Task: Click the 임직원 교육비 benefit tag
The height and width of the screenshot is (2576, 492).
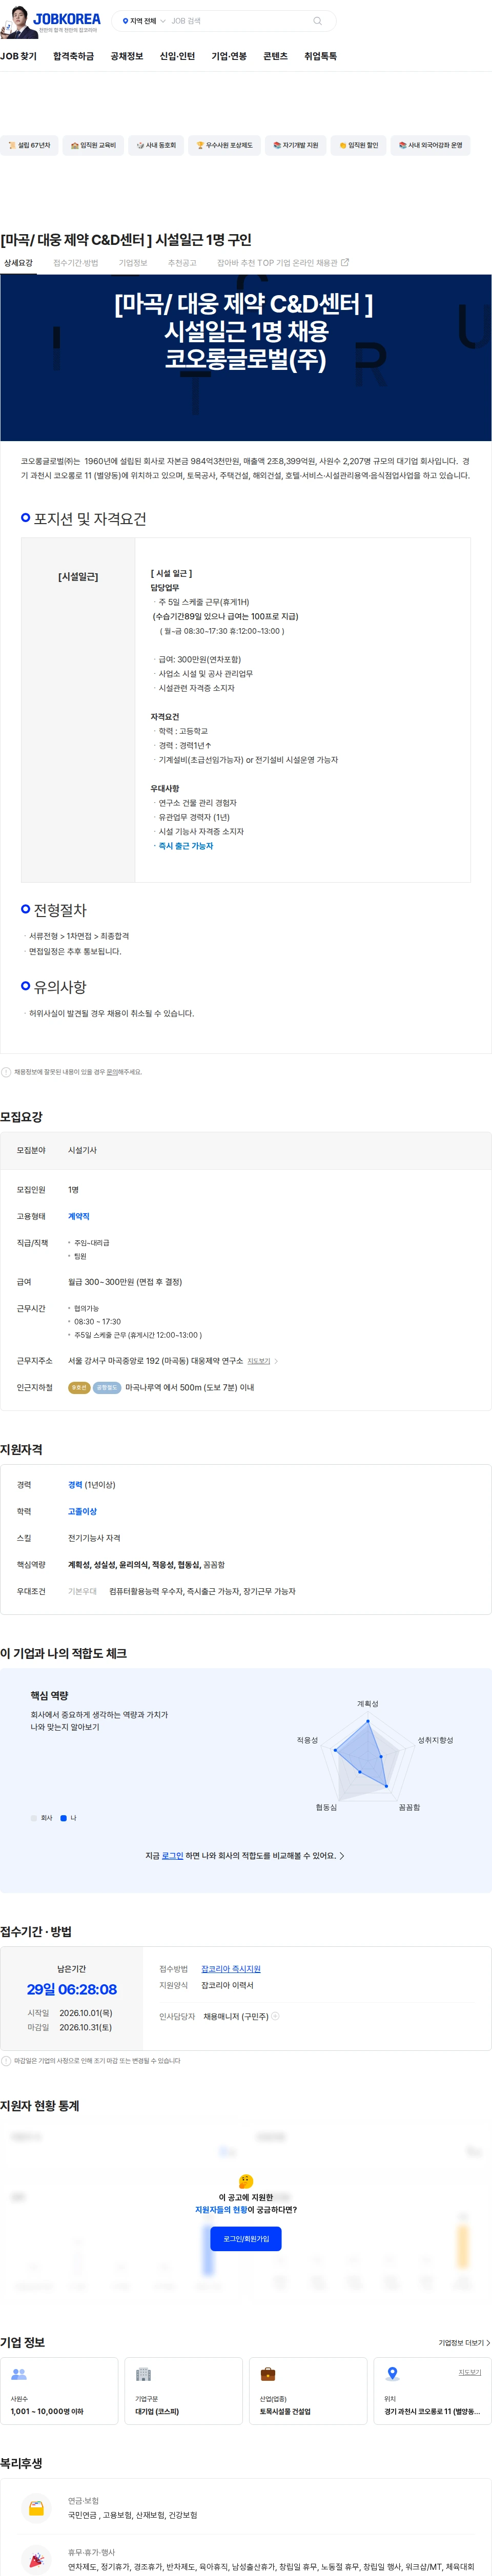Action: [x=93, y=145]
